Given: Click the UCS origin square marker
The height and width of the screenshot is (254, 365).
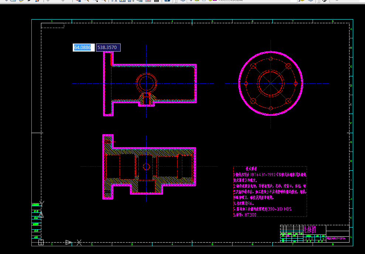Looking at the screenshot, I should click(x=41, y=242).
